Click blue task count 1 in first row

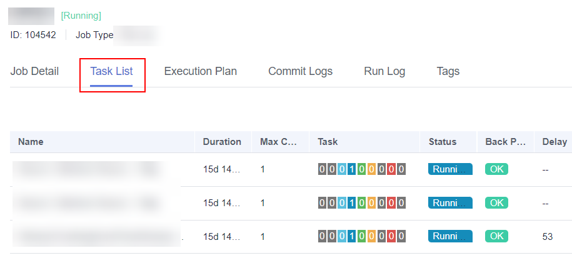point(352,169)
